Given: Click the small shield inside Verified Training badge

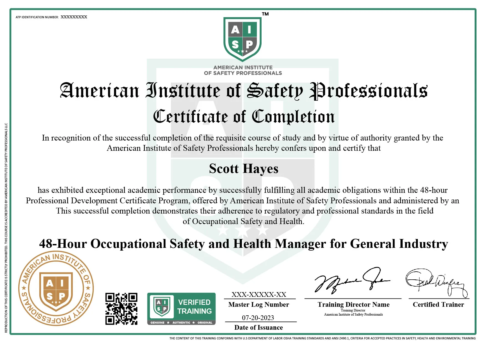Looking at the screenshot, I should (162, 306).
